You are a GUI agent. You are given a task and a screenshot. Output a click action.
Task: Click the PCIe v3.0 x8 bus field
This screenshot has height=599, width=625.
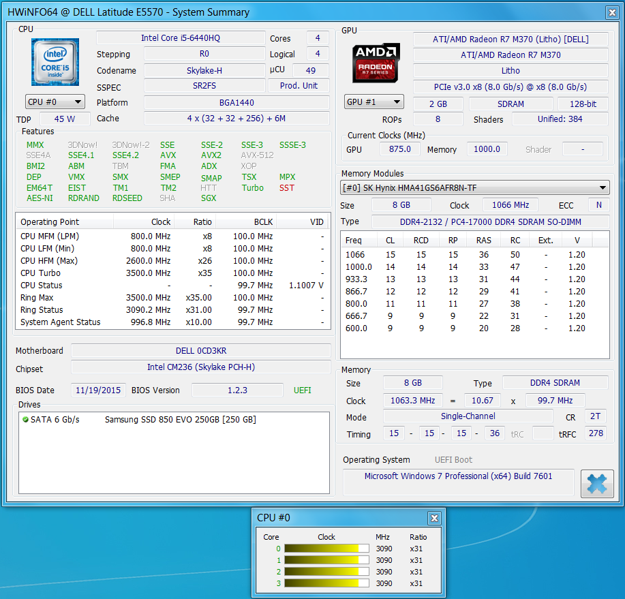[510, 87]
